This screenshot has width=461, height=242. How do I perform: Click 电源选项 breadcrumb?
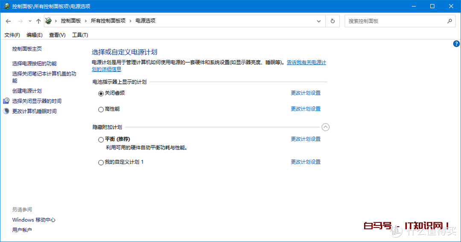[x=146, y=21]
